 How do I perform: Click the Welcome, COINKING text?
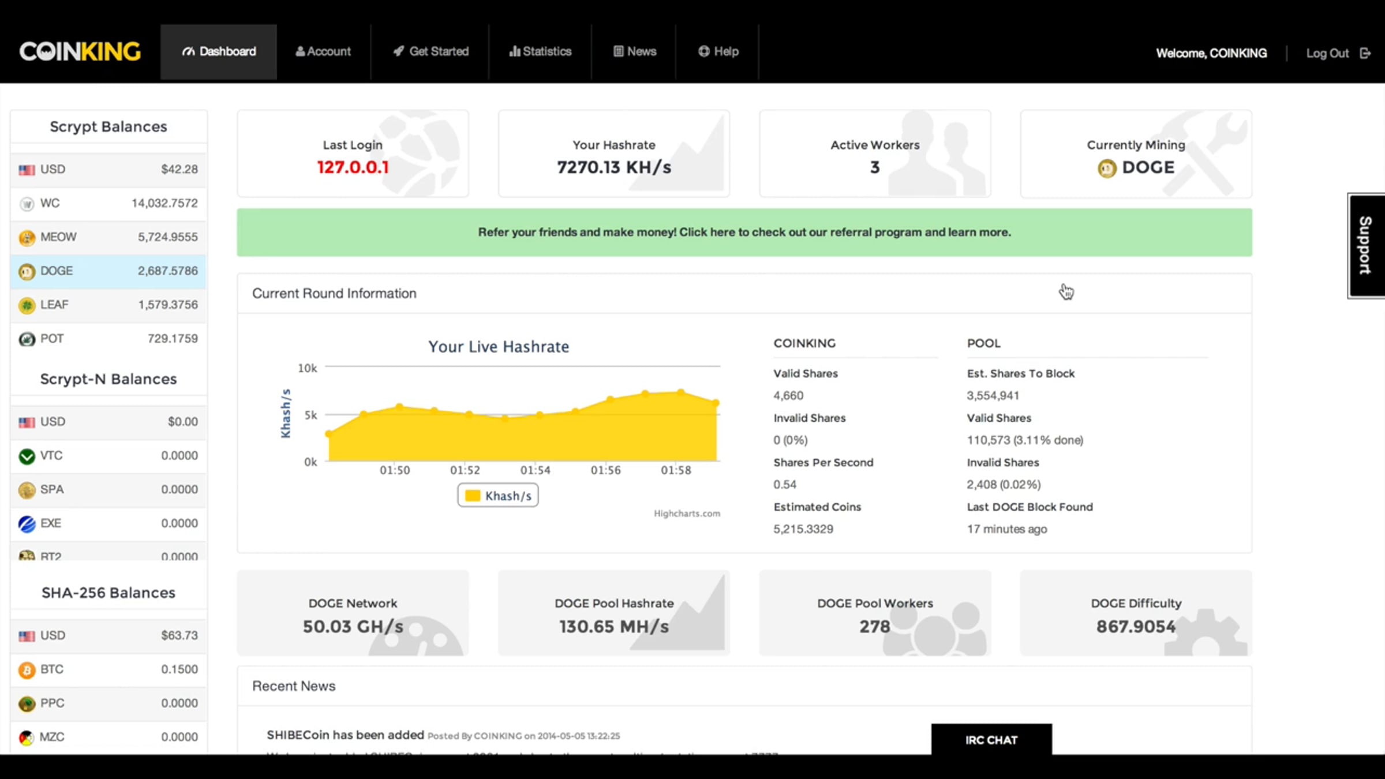point(1211,54)
